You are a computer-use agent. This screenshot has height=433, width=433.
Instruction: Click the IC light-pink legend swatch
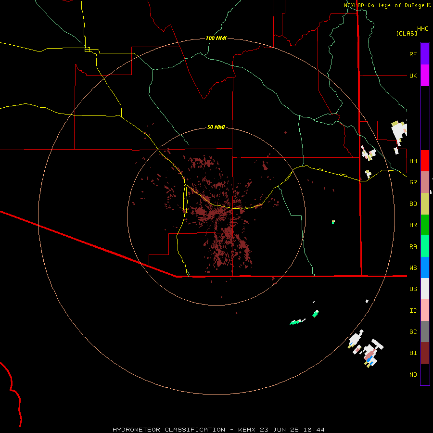425,310
